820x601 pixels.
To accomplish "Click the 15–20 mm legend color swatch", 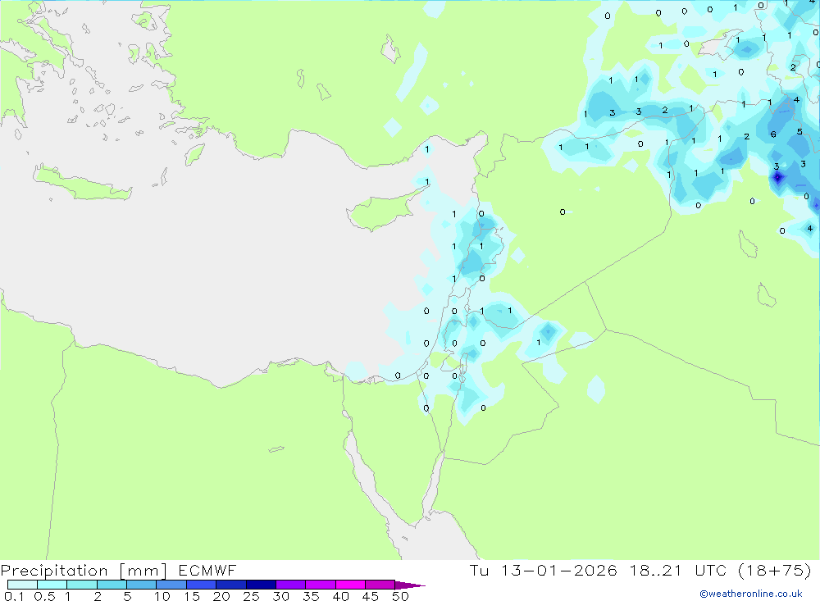I will pos(202,585).
